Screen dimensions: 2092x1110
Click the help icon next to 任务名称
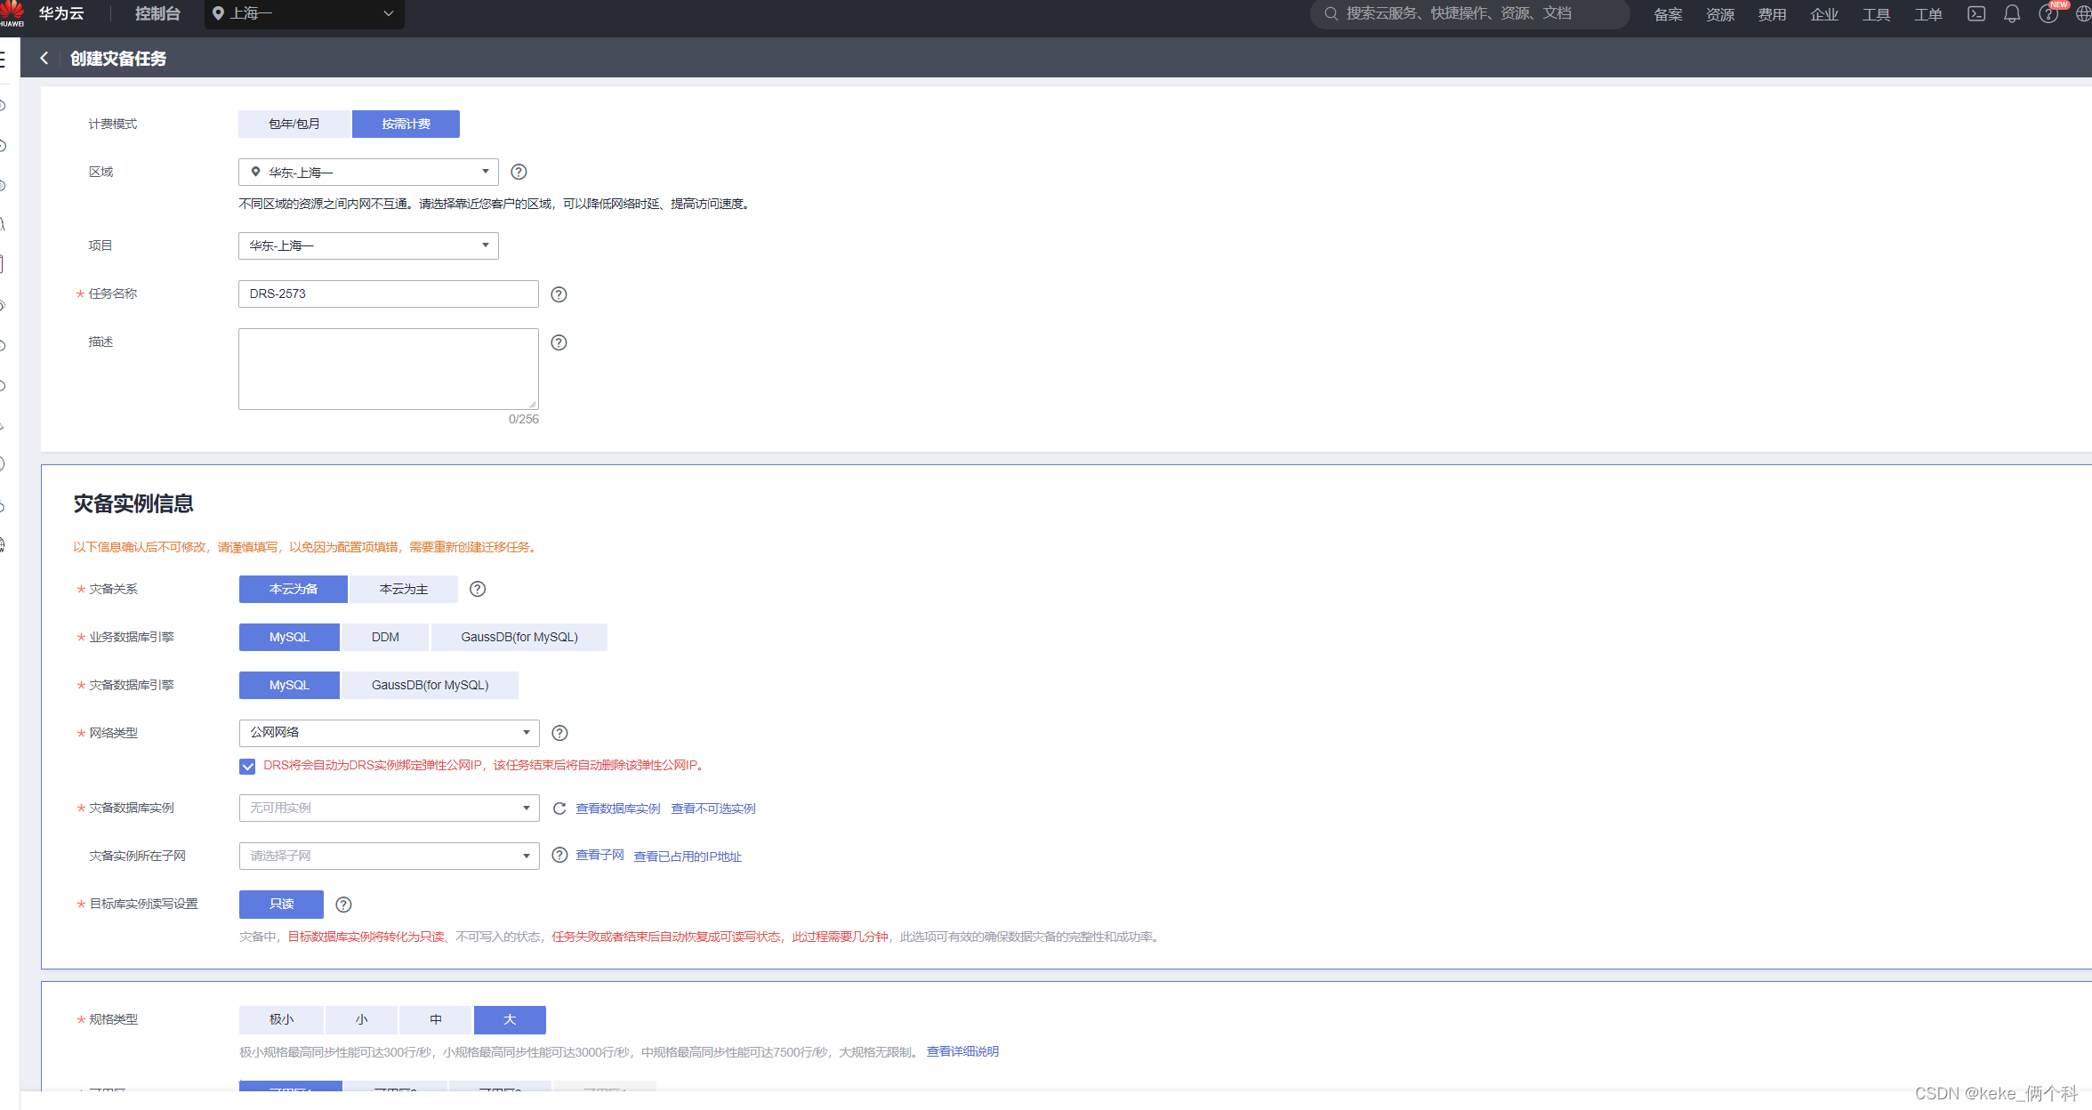tap(559, 294)
